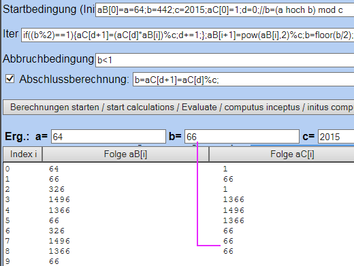Select aC value 66 in row index 1
This screenshot has width=354, height=266.
pos(228,179)
